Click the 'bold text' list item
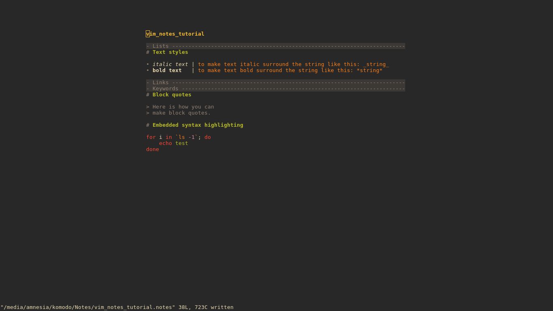 167,70
